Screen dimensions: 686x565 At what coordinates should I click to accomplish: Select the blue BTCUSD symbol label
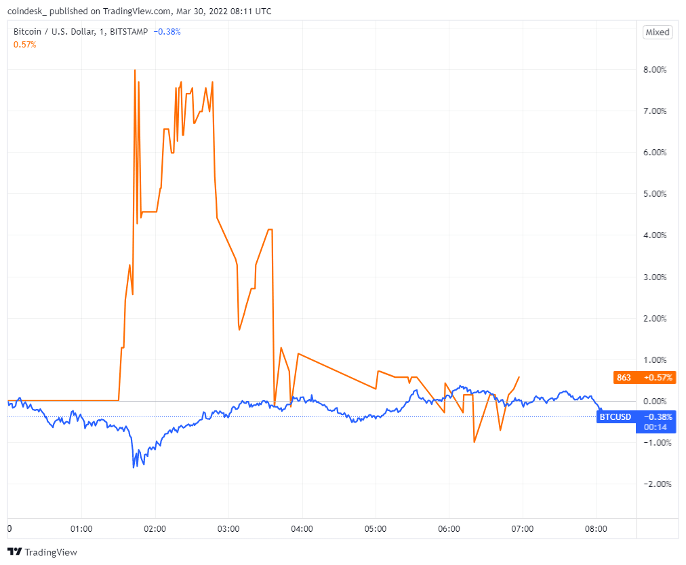[x=616, y=416]
